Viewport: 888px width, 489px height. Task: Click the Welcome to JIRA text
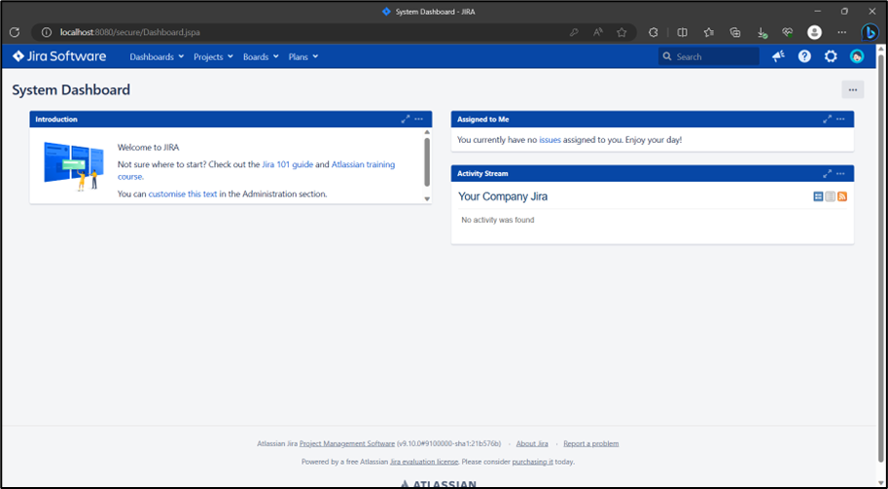click(x=149, y=147)
